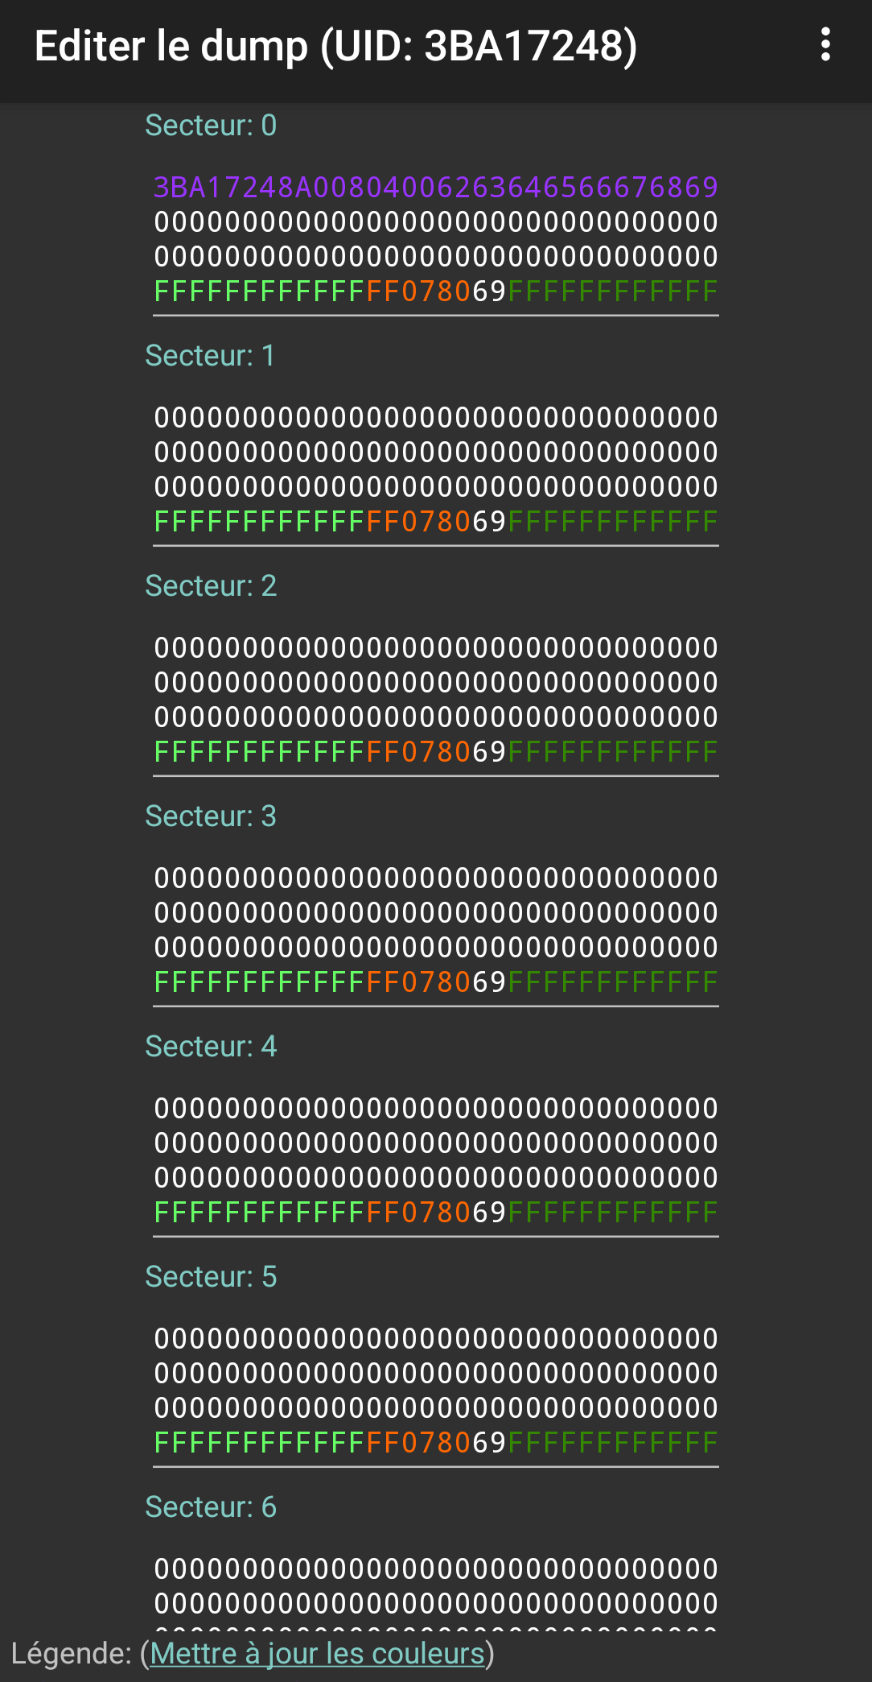Tap the first data row of Secteur 6

[435, 1569]
